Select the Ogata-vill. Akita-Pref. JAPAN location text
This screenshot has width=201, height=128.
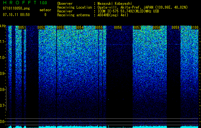pos(143,7)
